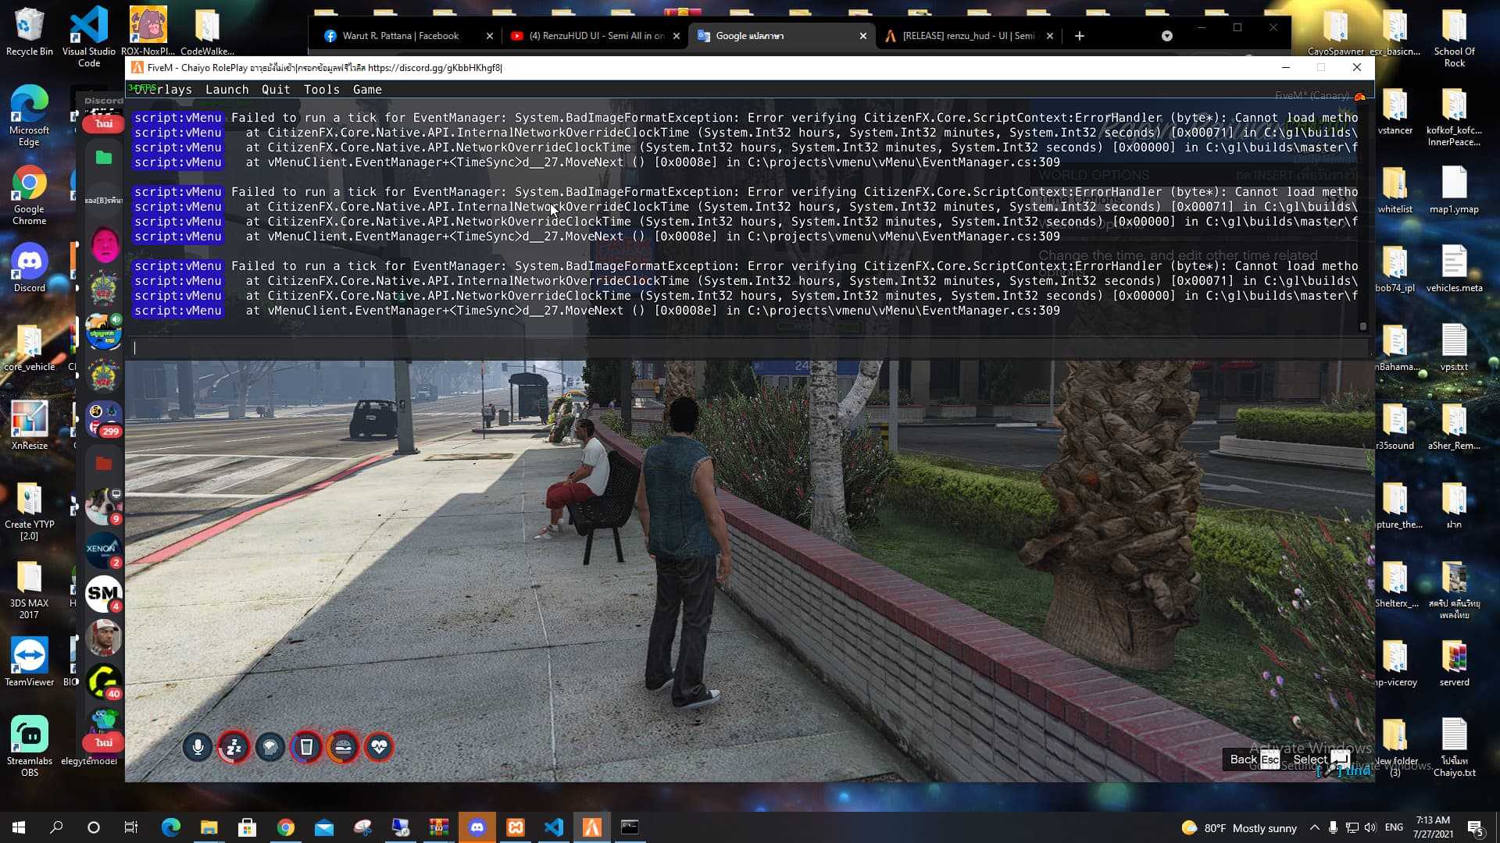
Task: Click the armor helmet HUD icon
Action: coord(270,748)
